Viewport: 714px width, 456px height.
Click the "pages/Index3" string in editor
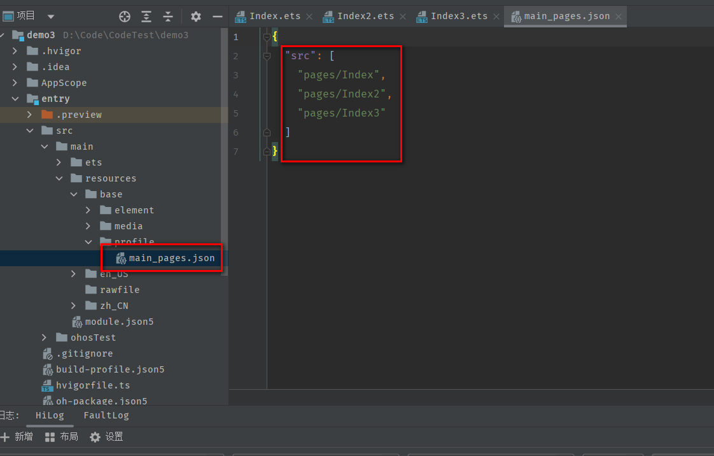(342, 113)
